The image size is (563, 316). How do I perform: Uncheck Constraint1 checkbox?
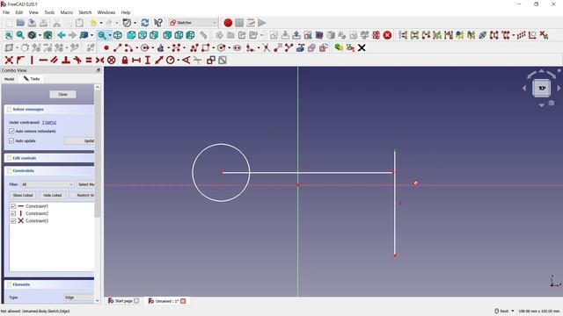point(13,206)
